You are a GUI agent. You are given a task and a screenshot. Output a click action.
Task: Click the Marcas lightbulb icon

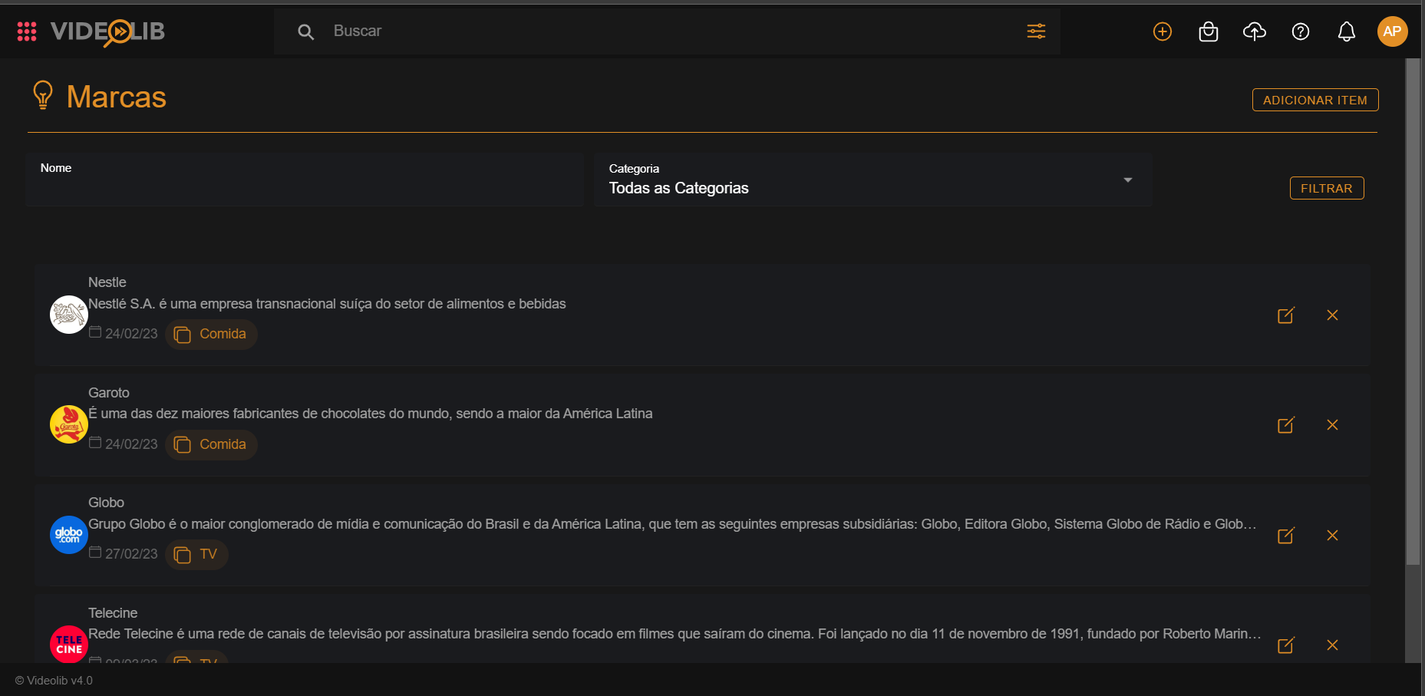(x=43, y=96)
